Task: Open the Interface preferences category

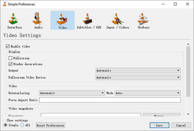Action: coord(15,20)
